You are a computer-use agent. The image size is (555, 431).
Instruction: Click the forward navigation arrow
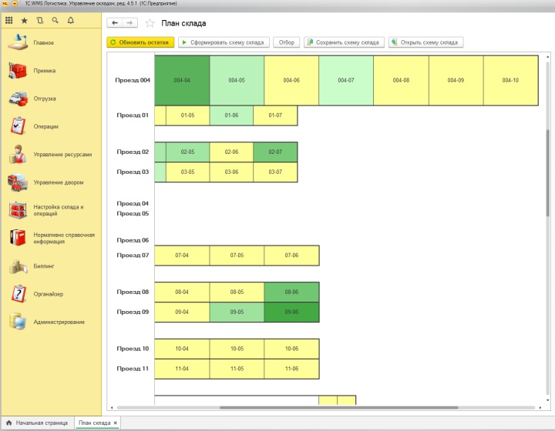tap(130, 24)
